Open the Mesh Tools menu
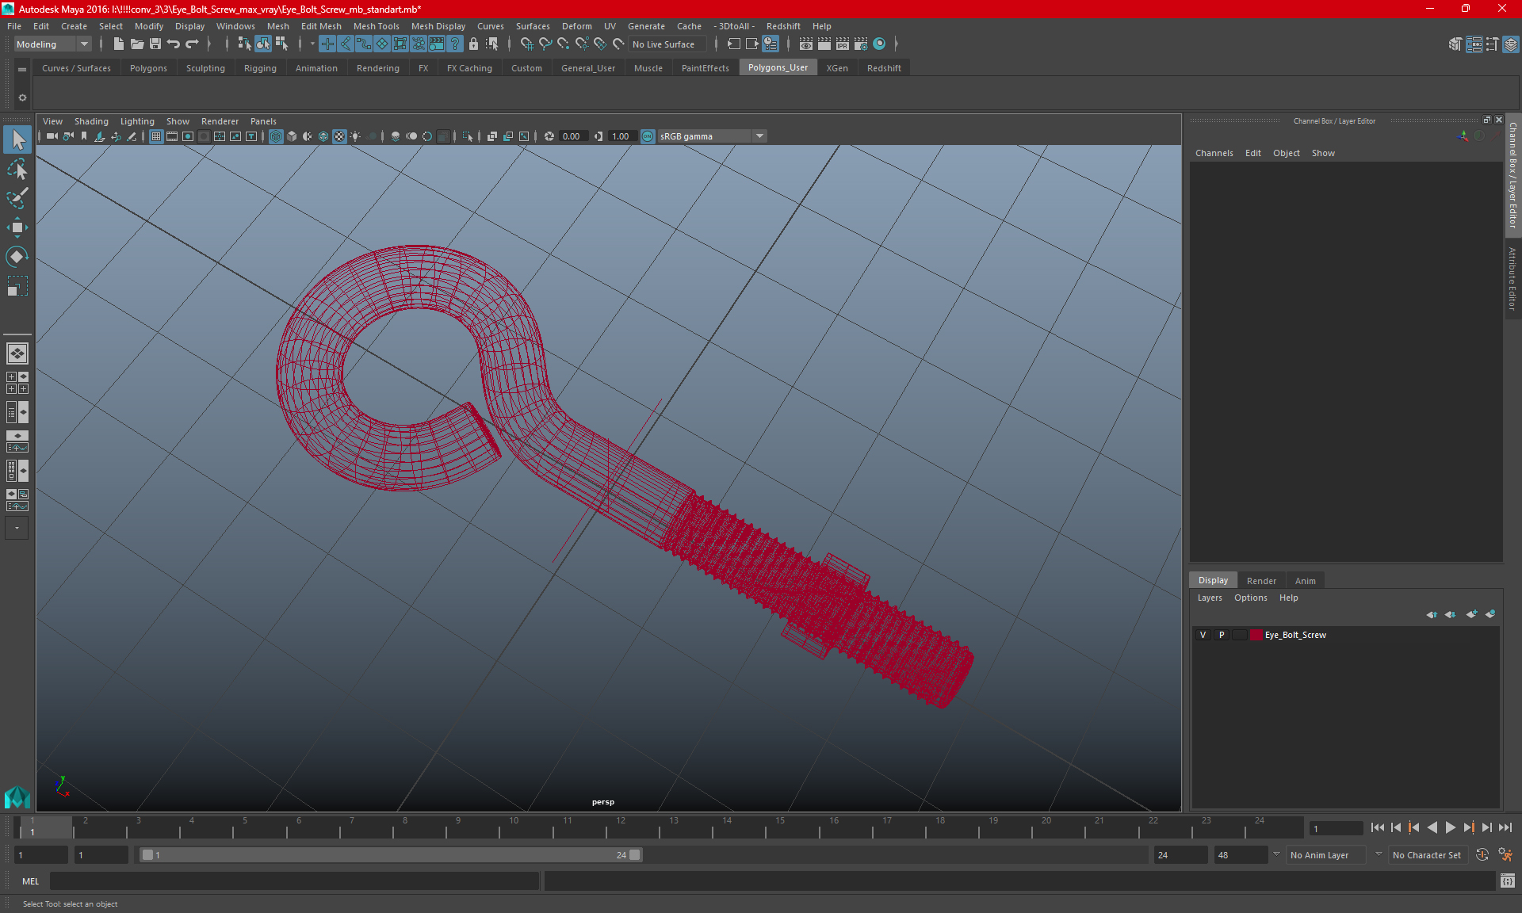This screenshot has width=1522, height=913. pos(376,26)
